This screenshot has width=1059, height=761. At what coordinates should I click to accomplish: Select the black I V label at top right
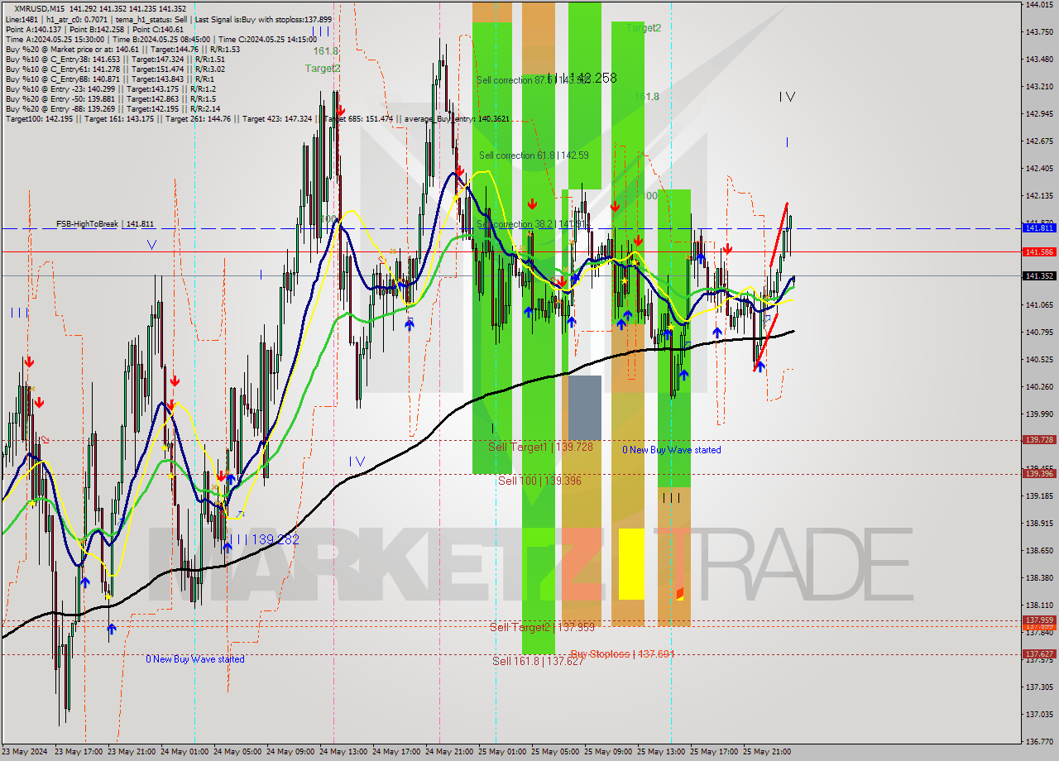786,98
